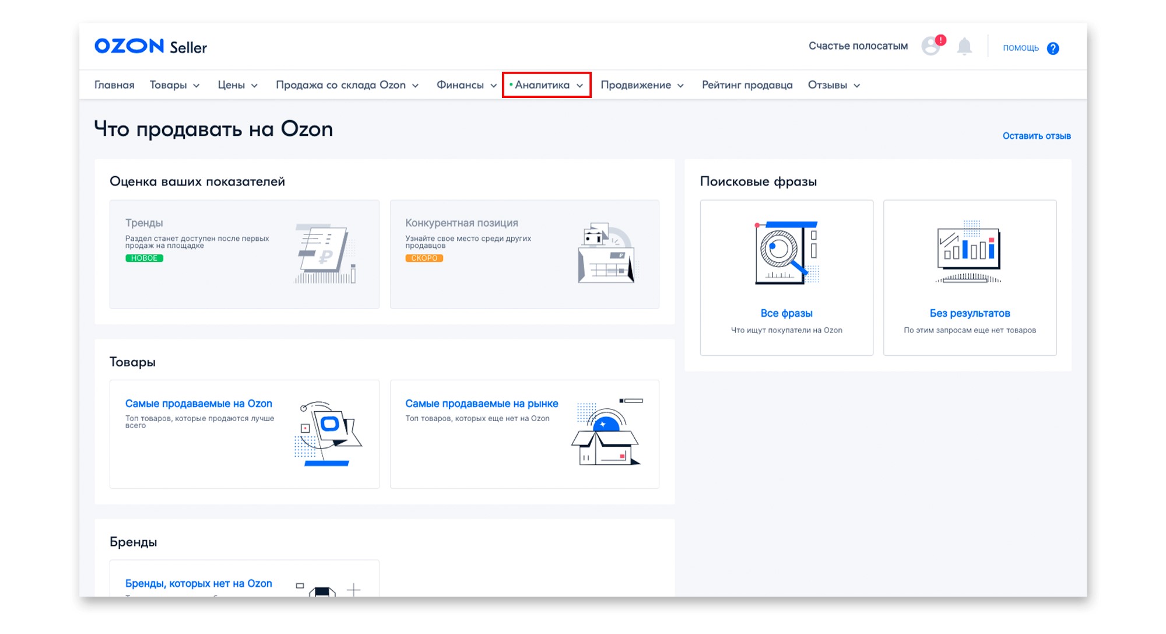This screenshot has width=1166, height=634.
Task: Click the Оставить отзыв link
Action: (1037, 136)
